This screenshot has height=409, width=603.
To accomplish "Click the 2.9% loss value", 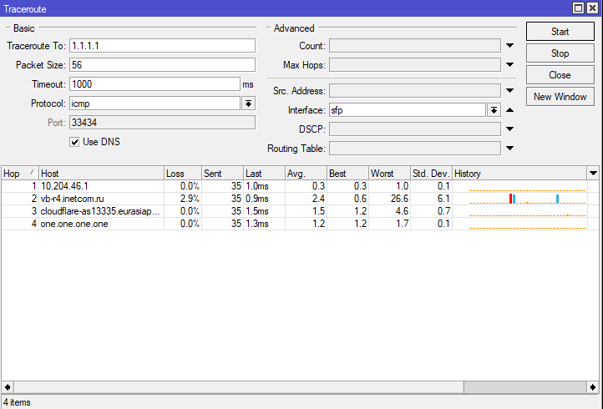I will [190, 199].
